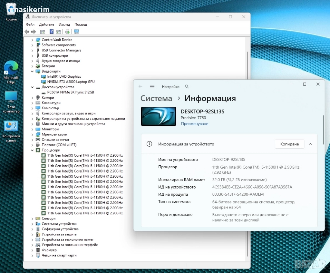Collapse the Информация за устройството section chevron
330x273 pixels.
point(310,144)
